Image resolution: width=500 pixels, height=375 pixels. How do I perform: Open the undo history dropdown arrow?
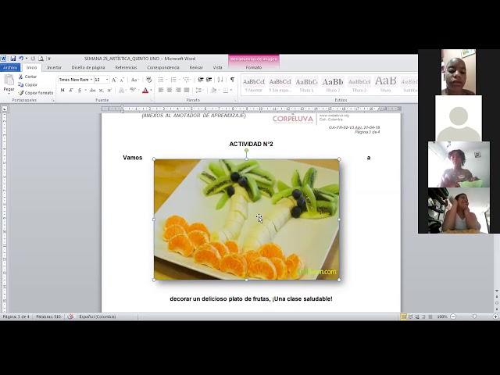pyautogui.click(x=26, y=59)
